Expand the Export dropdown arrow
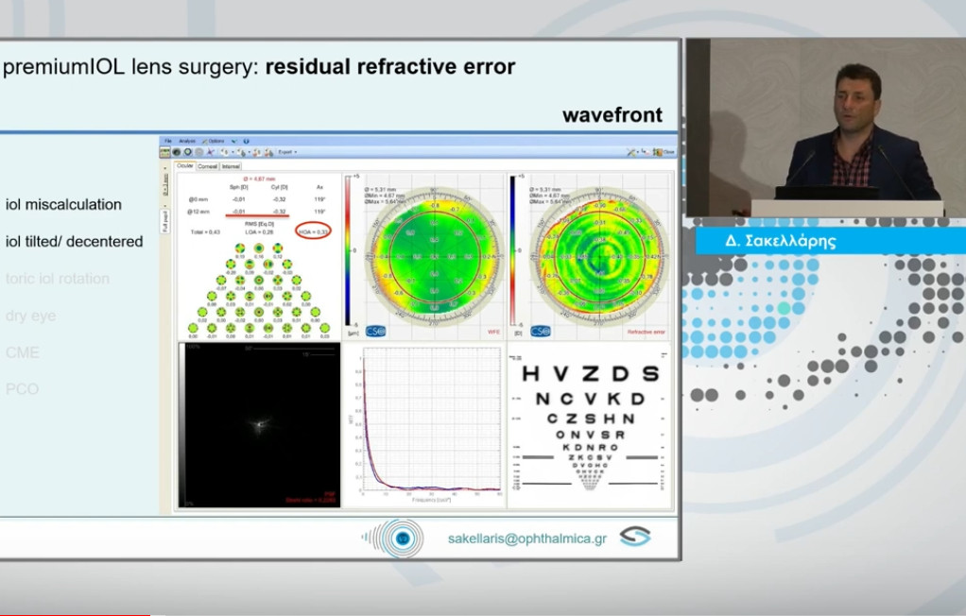This screenshot has width=966, height=616. click(295, 152)
